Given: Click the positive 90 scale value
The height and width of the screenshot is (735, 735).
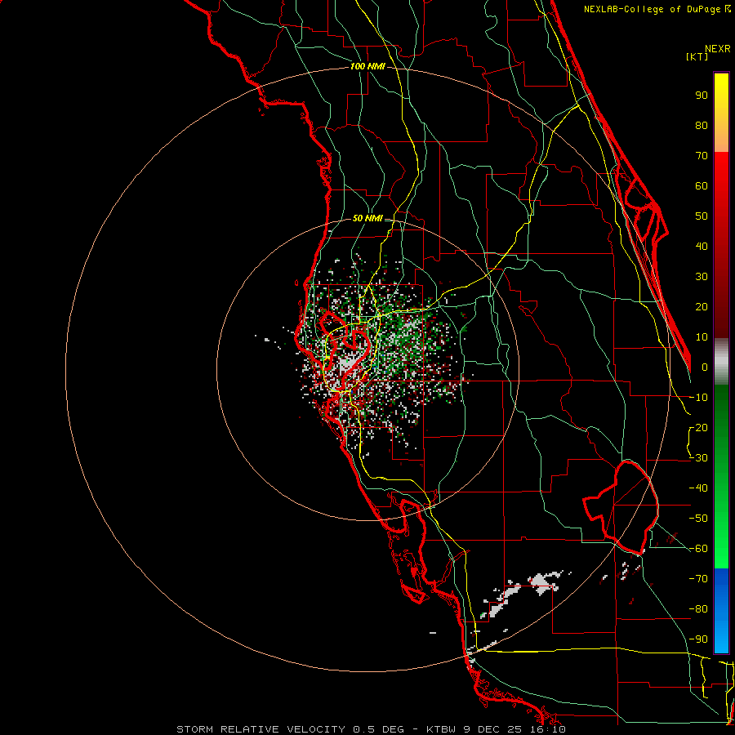Looking at the screenshot, I should click(x=702, y=96).
